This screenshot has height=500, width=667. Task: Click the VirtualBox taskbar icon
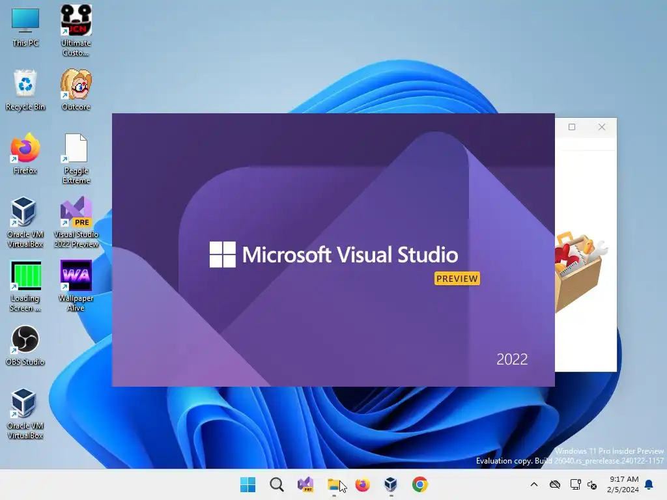coord(391,484)
